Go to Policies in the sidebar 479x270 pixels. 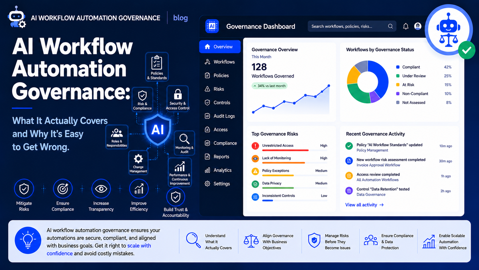pyautogui.click(x=217, y=75)
